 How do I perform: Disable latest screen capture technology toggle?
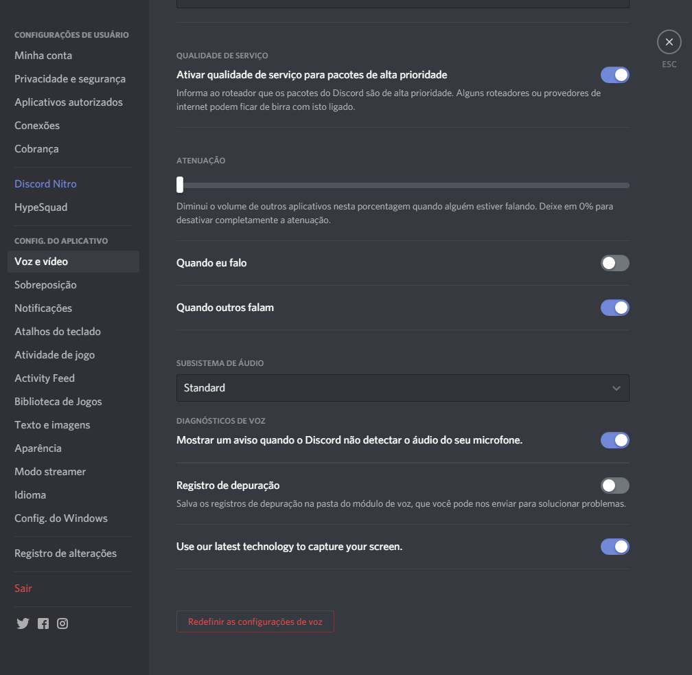point(615,547)
